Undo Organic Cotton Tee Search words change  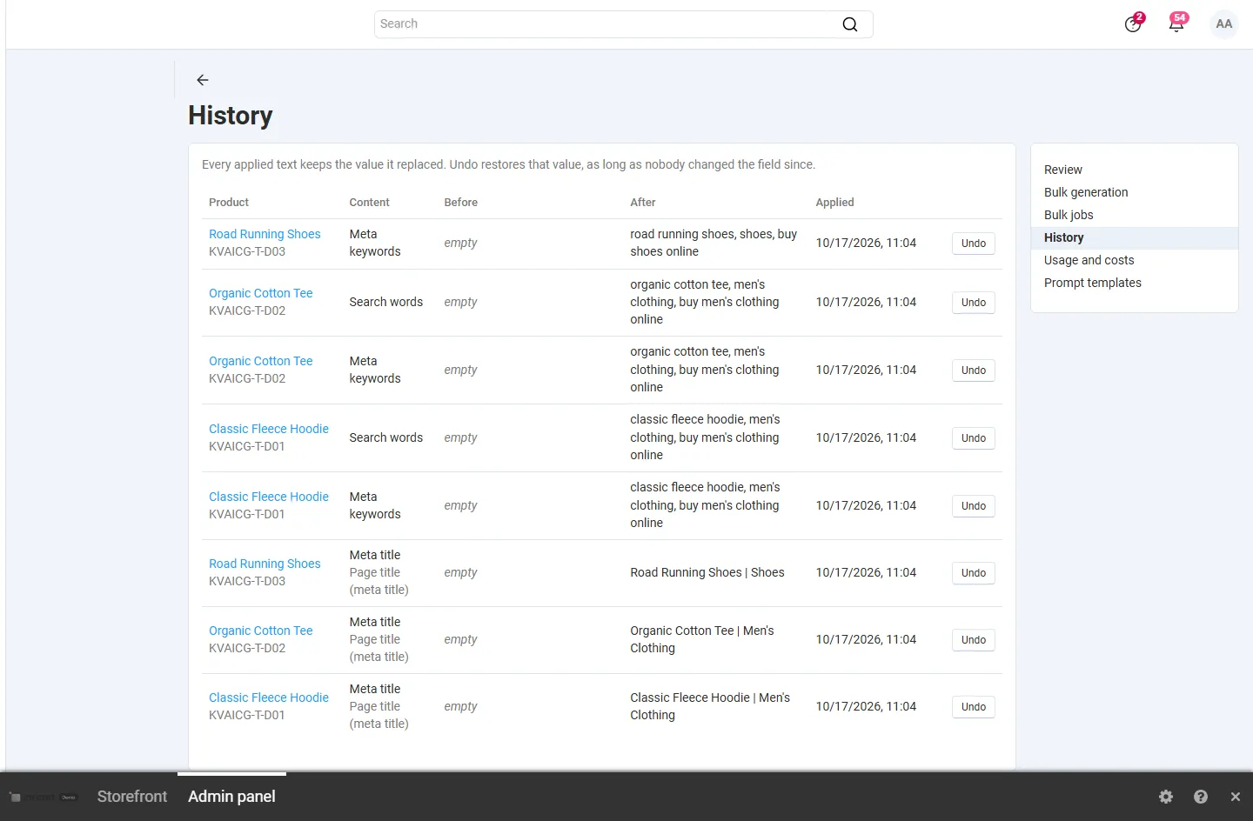[x=974, y=303]
